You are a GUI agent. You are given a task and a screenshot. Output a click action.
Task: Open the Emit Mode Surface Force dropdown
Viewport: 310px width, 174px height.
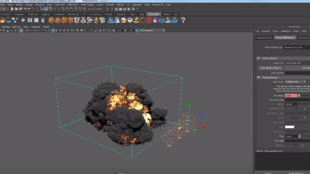coord(295,82)
